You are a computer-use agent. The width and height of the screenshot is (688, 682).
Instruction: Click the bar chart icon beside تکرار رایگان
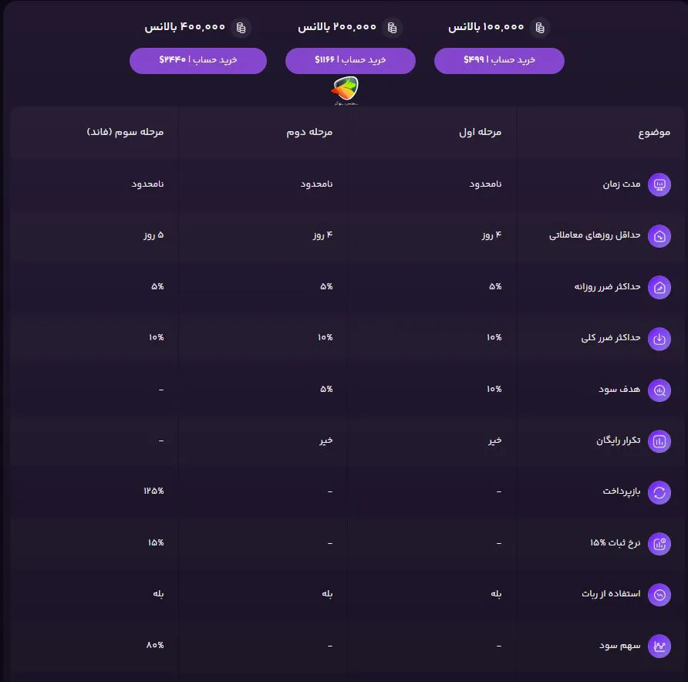(659, 441)
